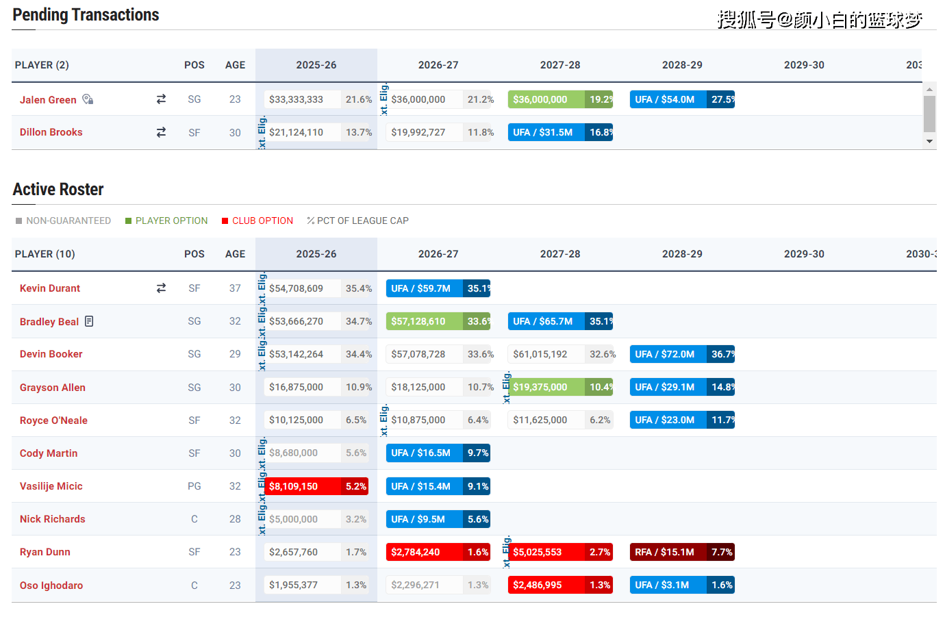This screenshot has height=617, width=945.
Task: Click the trade arrows icon for Dillon Brooks
Action: coord(161,132)
